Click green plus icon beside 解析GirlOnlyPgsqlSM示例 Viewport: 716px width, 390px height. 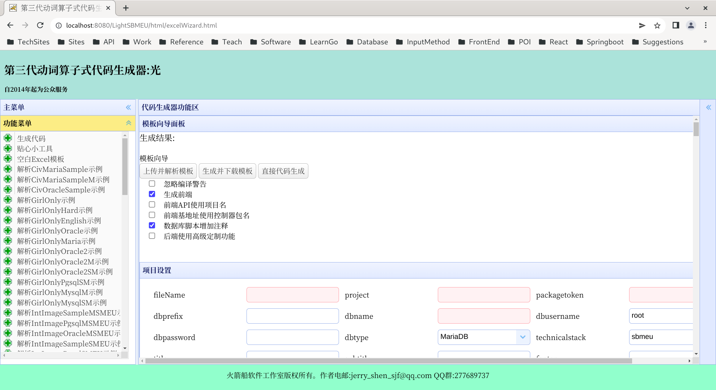point(8,282)
